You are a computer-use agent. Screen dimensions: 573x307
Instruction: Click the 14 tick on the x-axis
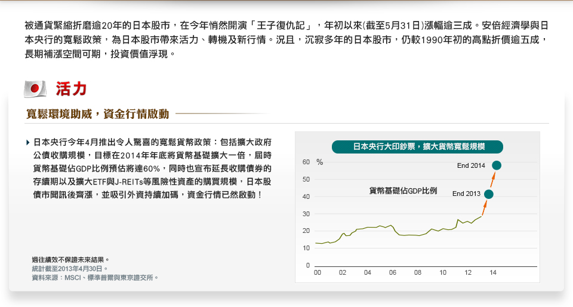(493, 272)
